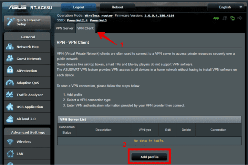Viewport: 248px width, 165px height.
Task: Open the English language dropdown
Action: [x=226, y=7]
